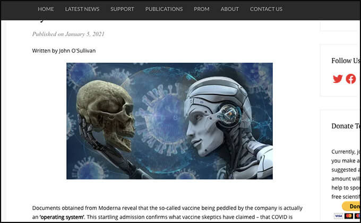Viewport: 361px width, 223px height.
Task: Select the PROM navigation item
Action: pos(202,9)
